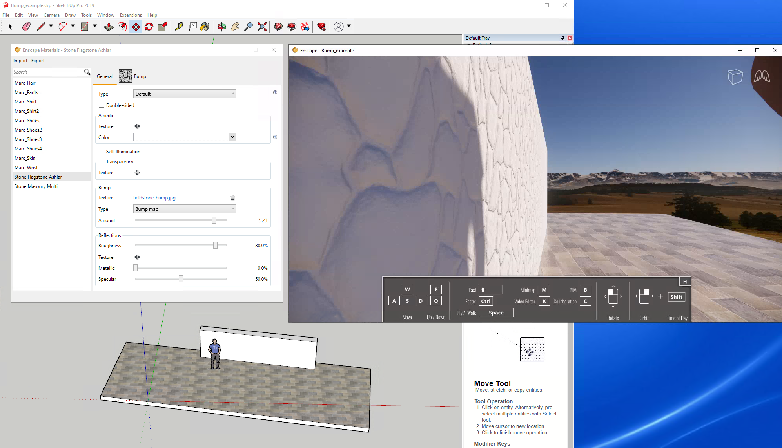
Task: Choose the Tape Measure tool
Action: [179, 27]
